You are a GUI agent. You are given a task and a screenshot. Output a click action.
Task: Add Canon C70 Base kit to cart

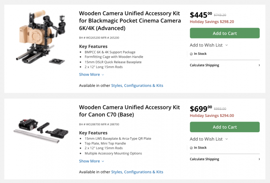point(225,127)
